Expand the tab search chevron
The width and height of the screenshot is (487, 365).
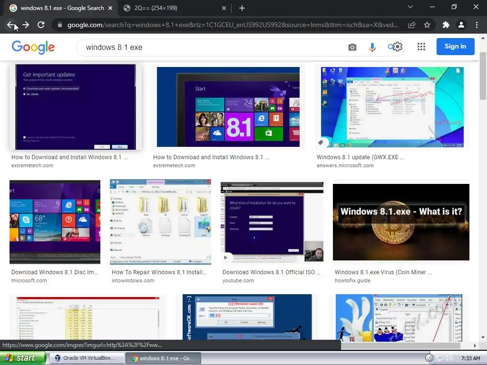coord(410,7)
